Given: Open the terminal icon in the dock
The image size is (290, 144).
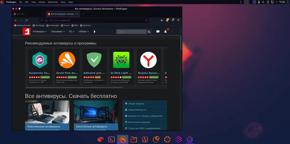Looking at the screenshot, I should click(111, 139).
